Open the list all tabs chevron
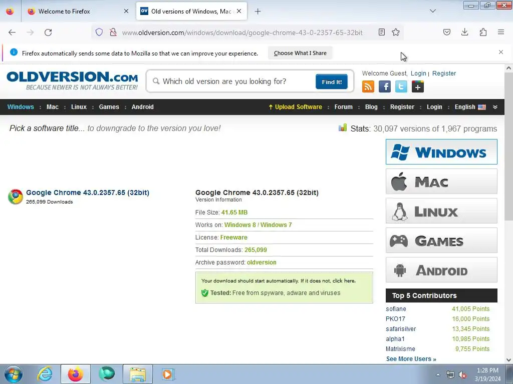The image size is (513, 384). pos(433,11)
